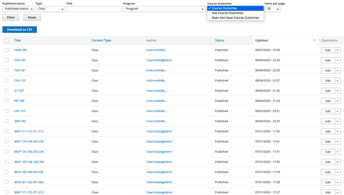Viewport: 344px width, 195px height.
Task: Edit the INT 180 class
Action: point(328,101)
